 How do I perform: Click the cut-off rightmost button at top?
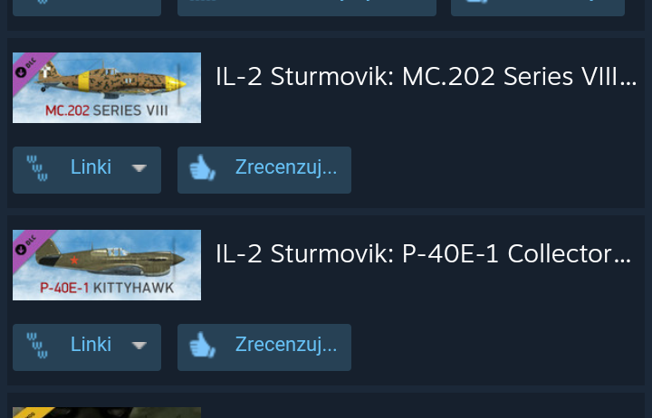[538, 8]
